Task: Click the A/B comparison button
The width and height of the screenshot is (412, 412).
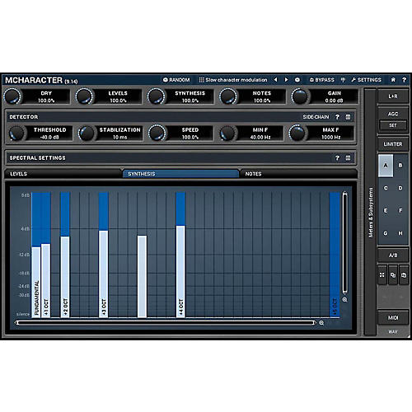Action: pos(393,255)
